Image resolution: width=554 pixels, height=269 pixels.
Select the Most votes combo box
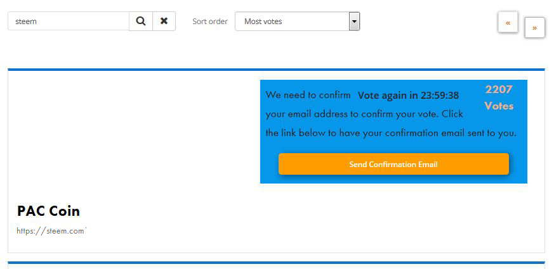point(297,21)
